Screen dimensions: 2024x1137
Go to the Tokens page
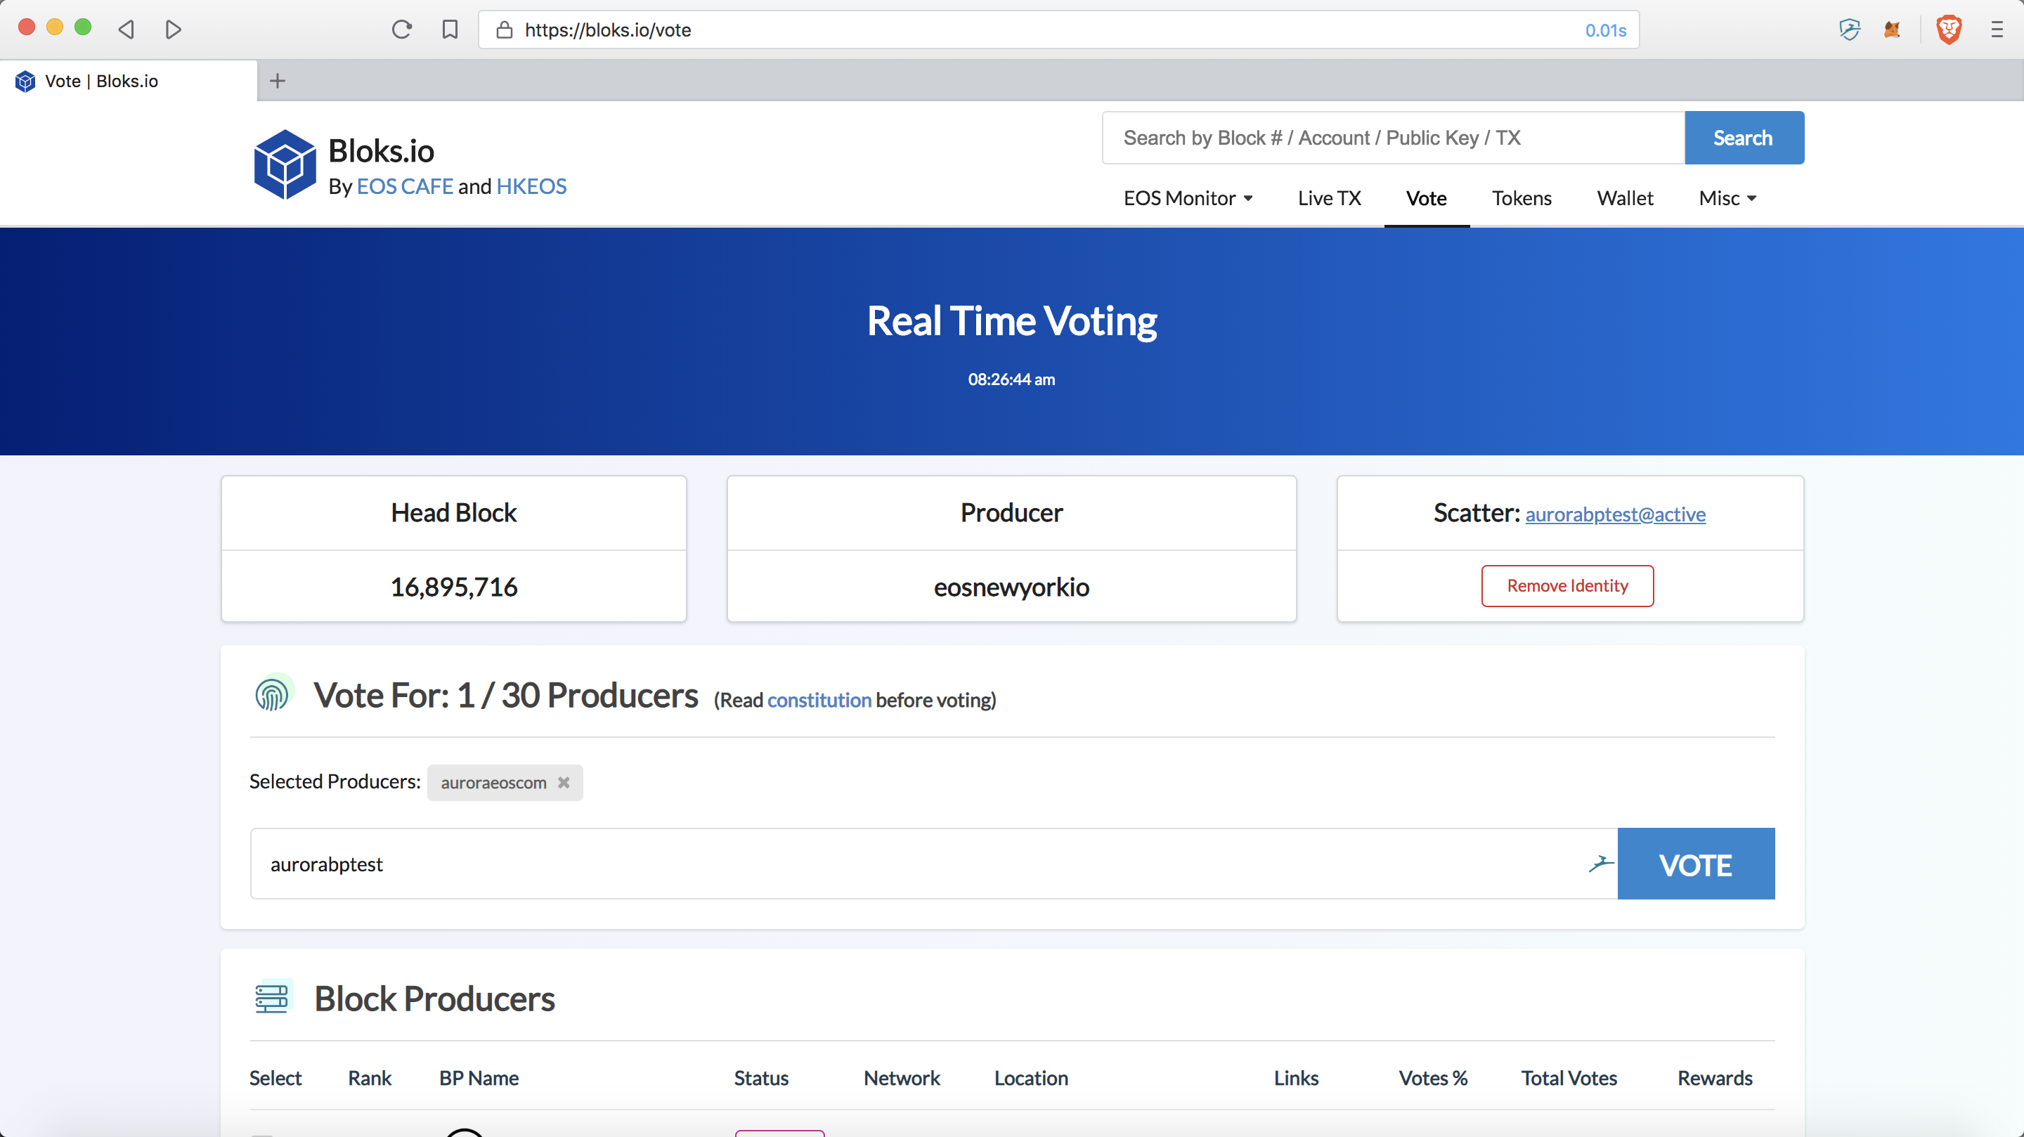point(1522,198)
